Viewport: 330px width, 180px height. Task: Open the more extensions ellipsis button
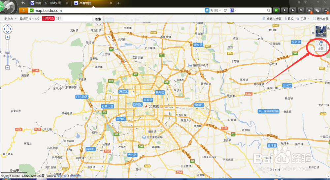326,10
